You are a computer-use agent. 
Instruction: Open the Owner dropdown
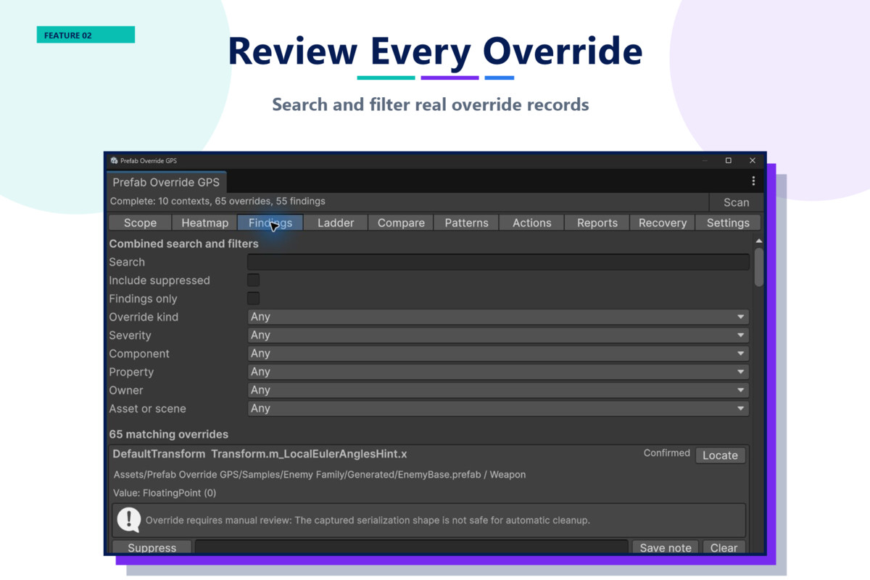coord(498,390)
